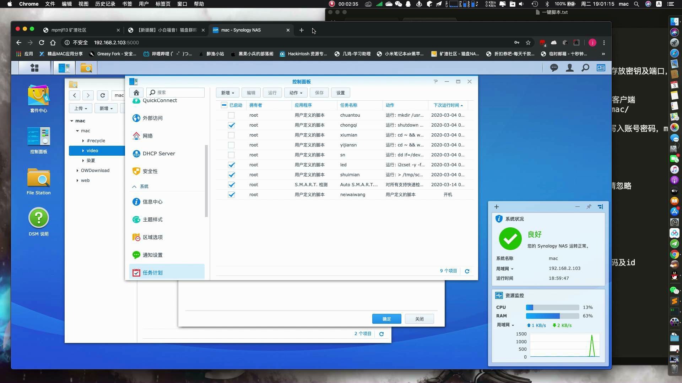682x383 pixels.
Task: Enable the yijiansn task checkbox
Action: [231, 145]
